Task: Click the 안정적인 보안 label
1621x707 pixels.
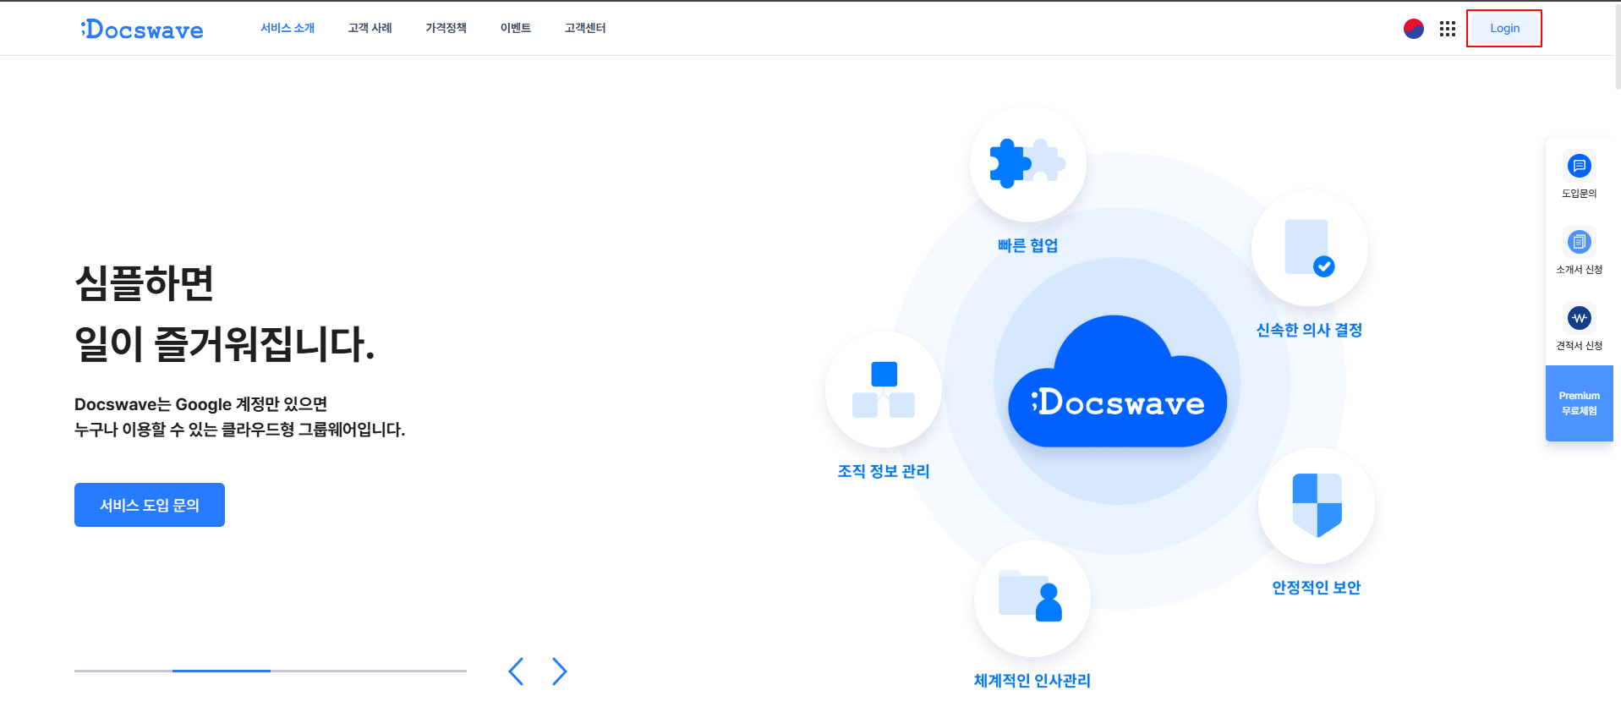Action: point(1317,587)
